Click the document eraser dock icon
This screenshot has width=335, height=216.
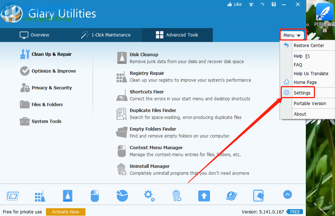(258, 196)
